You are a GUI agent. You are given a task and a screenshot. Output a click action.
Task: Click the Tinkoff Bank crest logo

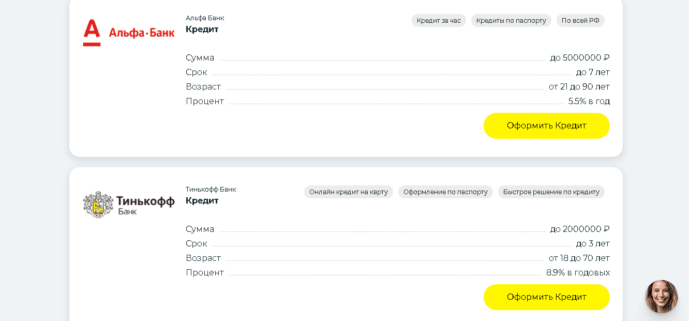(129, 205)
